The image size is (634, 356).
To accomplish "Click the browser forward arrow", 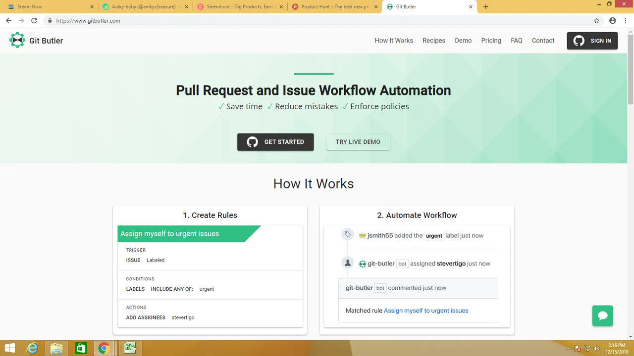I will [21, 21].
